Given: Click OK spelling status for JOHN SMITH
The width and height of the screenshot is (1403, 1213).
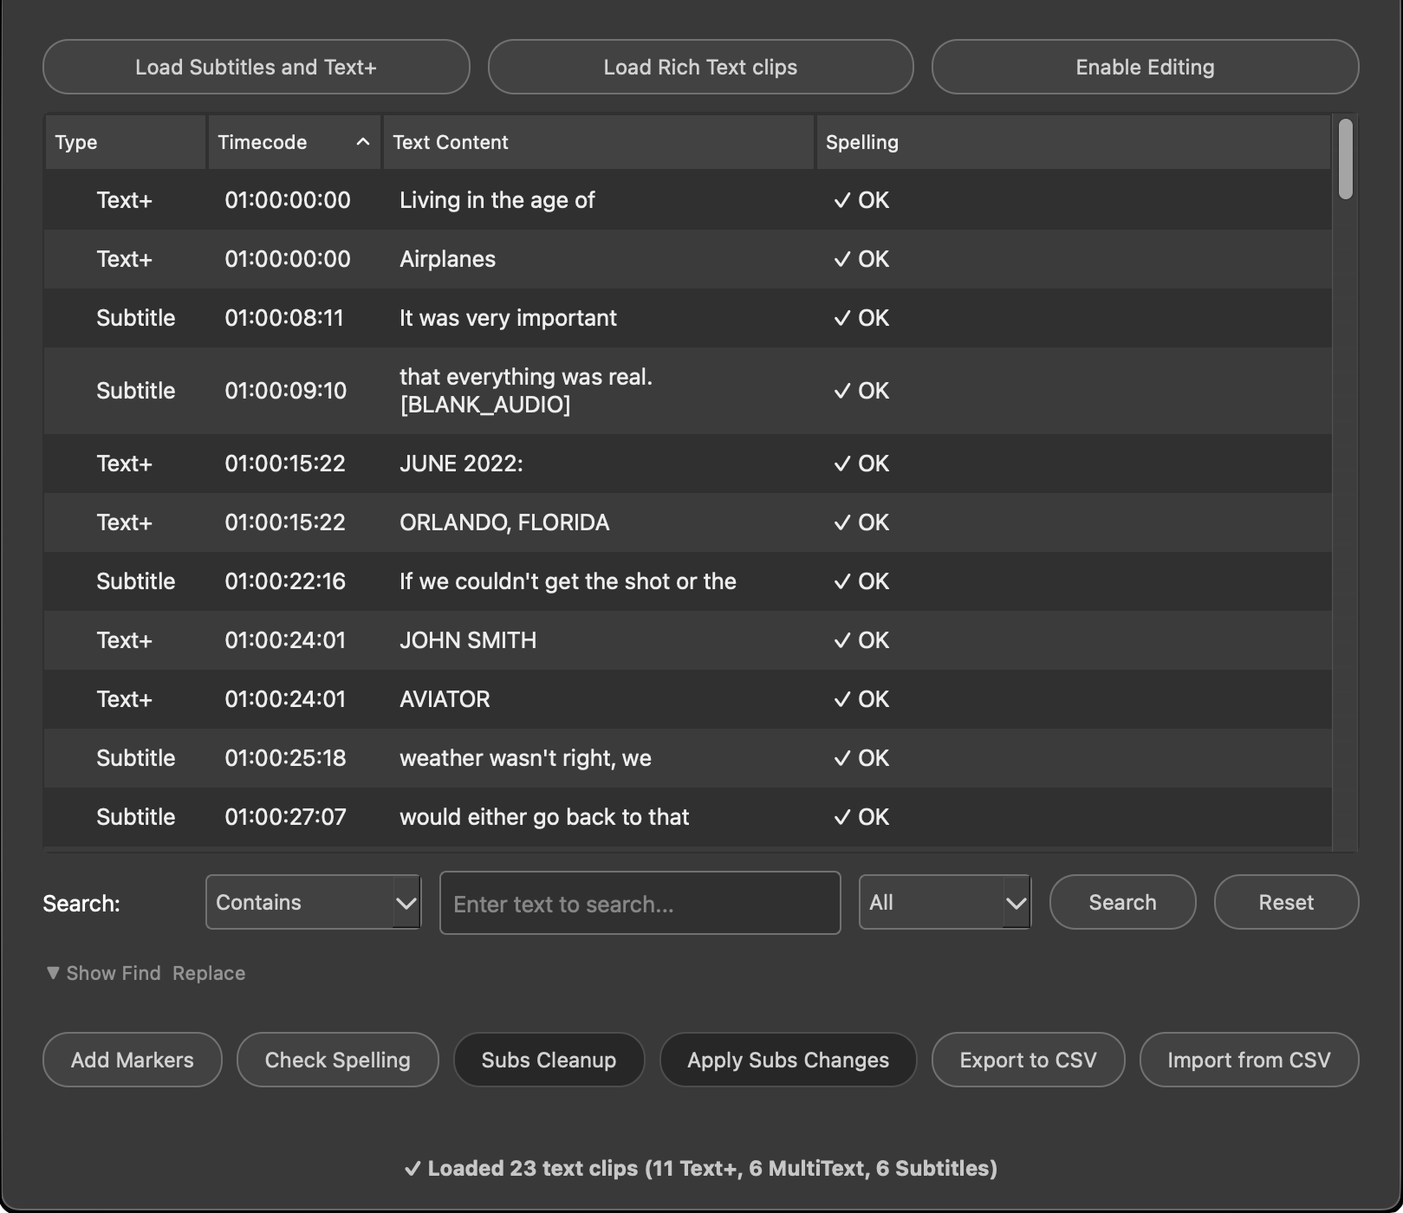Looking at the screenshot, I should pos(861,640).
